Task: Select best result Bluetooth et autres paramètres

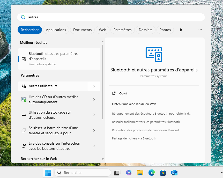Action: coord(59,59)
